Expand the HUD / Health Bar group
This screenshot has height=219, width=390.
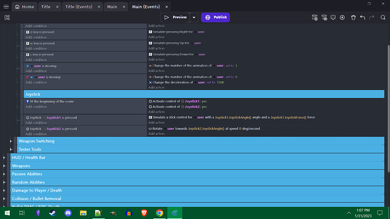[4, 157]
